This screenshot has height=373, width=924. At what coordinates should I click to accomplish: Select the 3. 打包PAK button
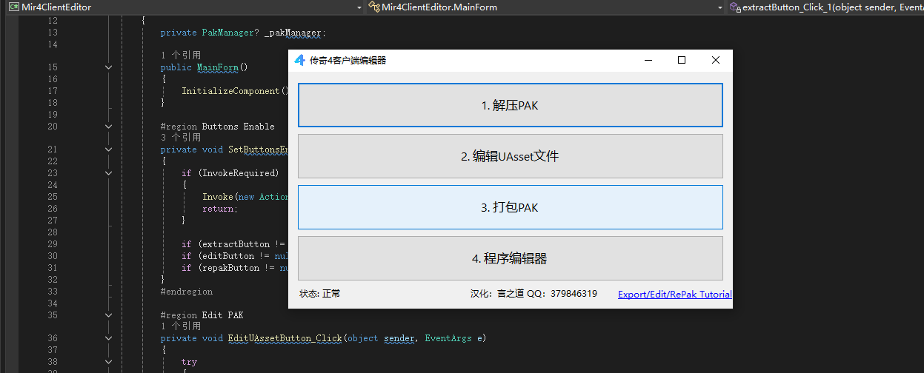coord(510,207)
